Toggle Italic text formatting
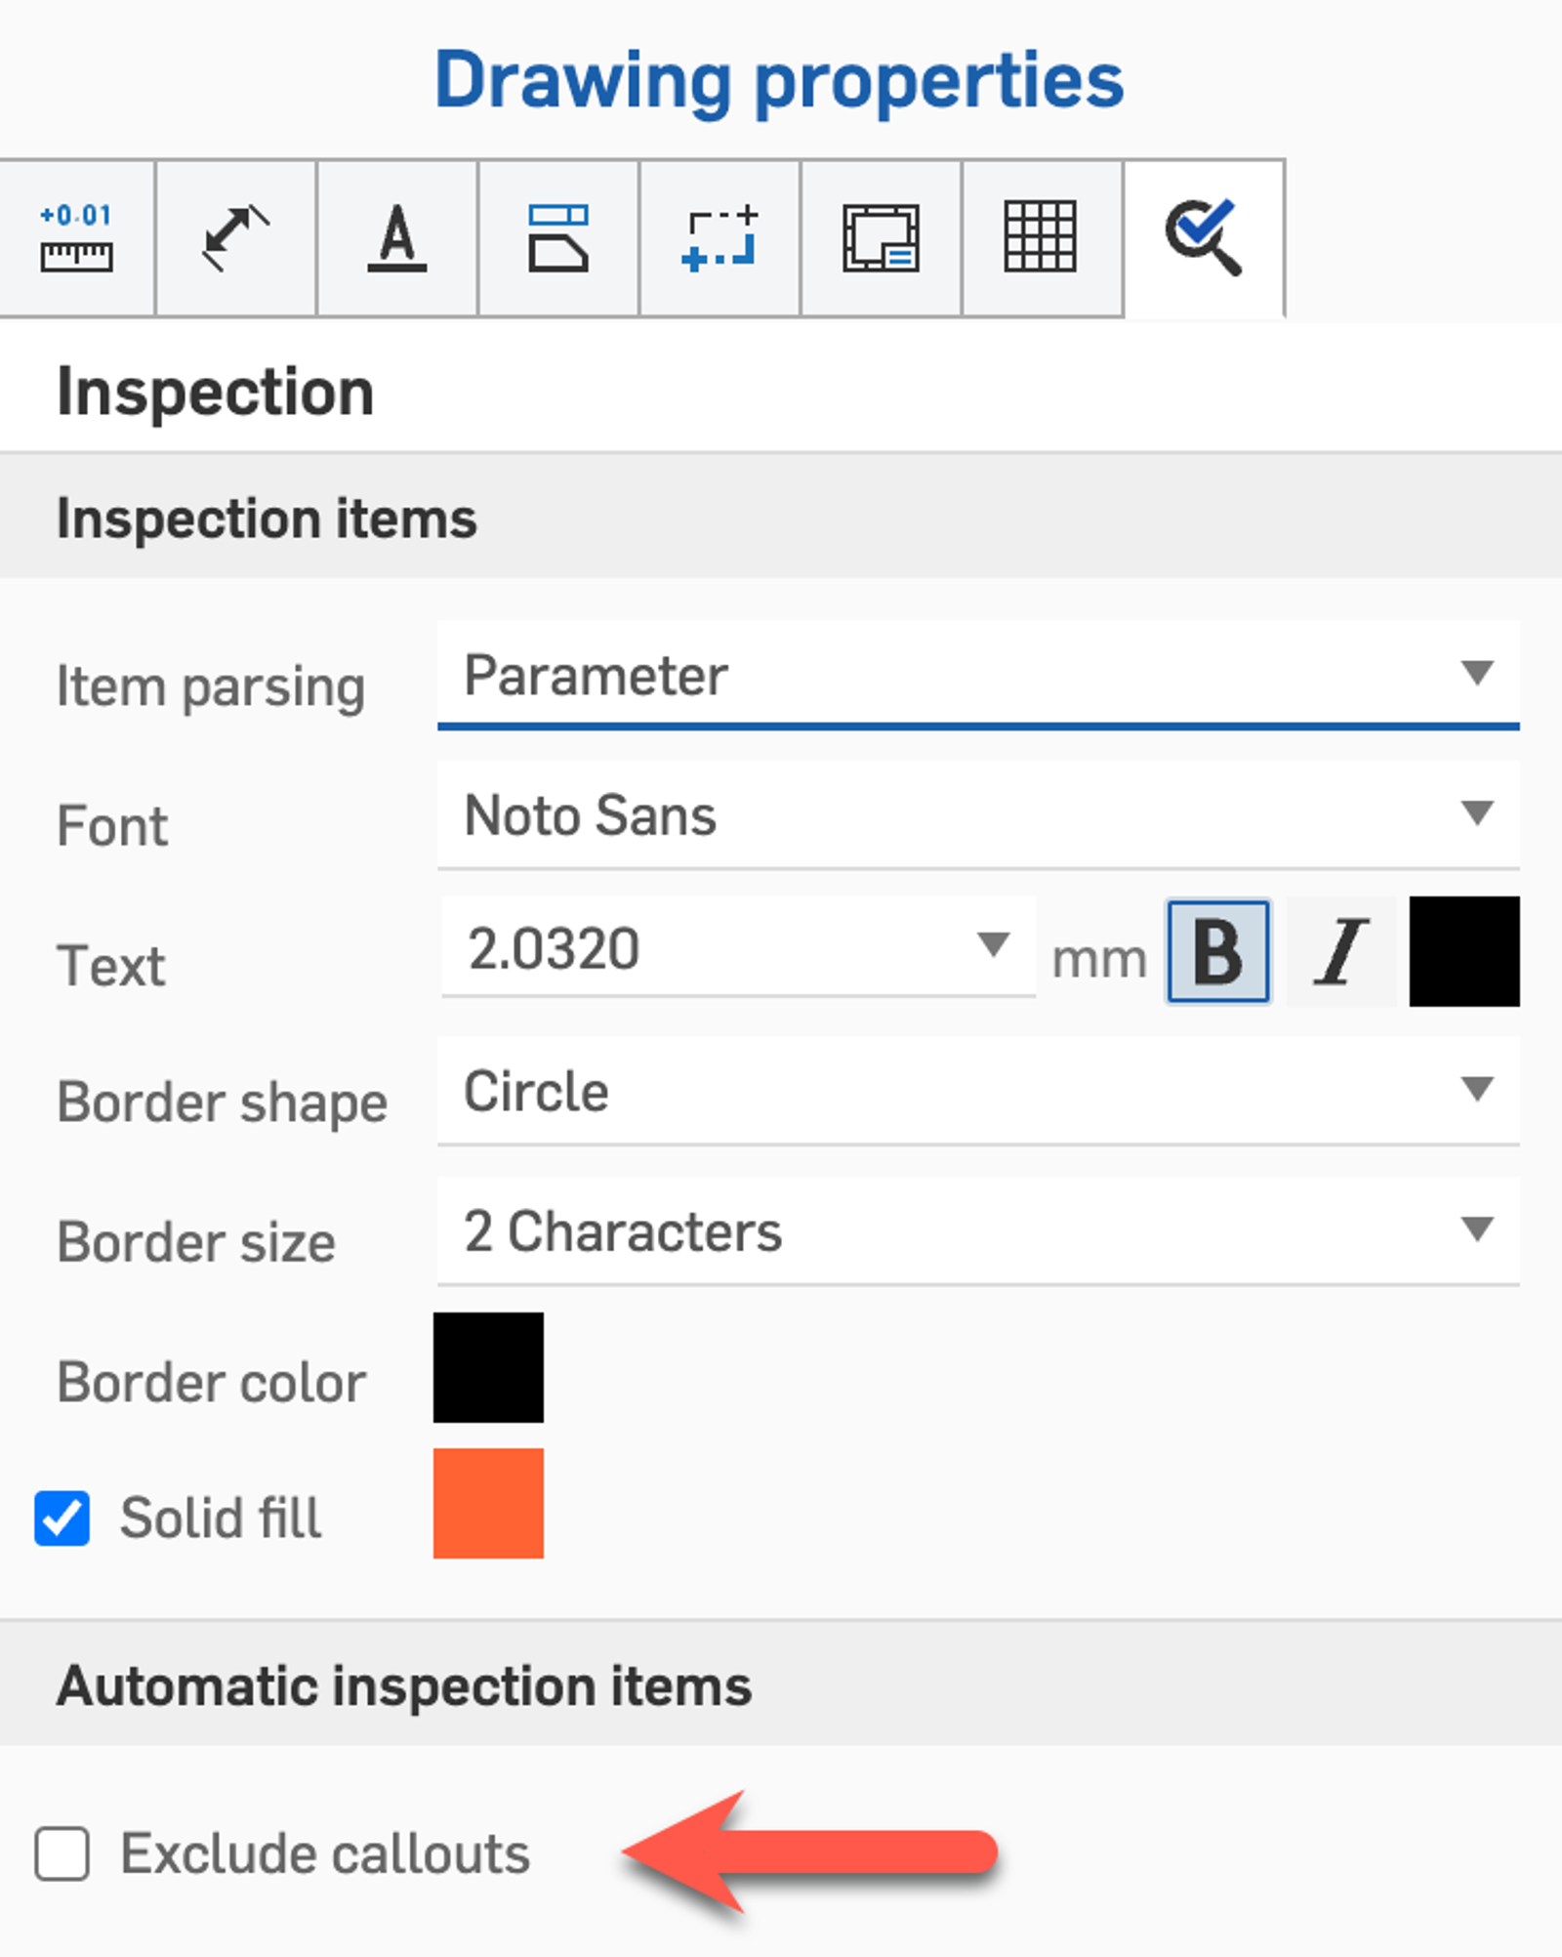This screenshot has height=1957, width=1562. point(1340,951)
